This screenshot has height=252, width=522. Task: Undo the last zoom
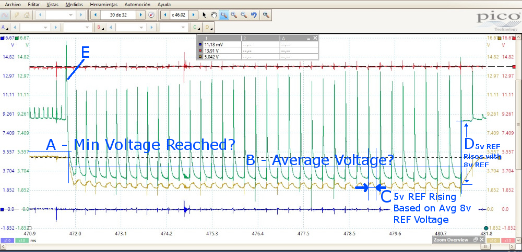(x=254, y=15)
